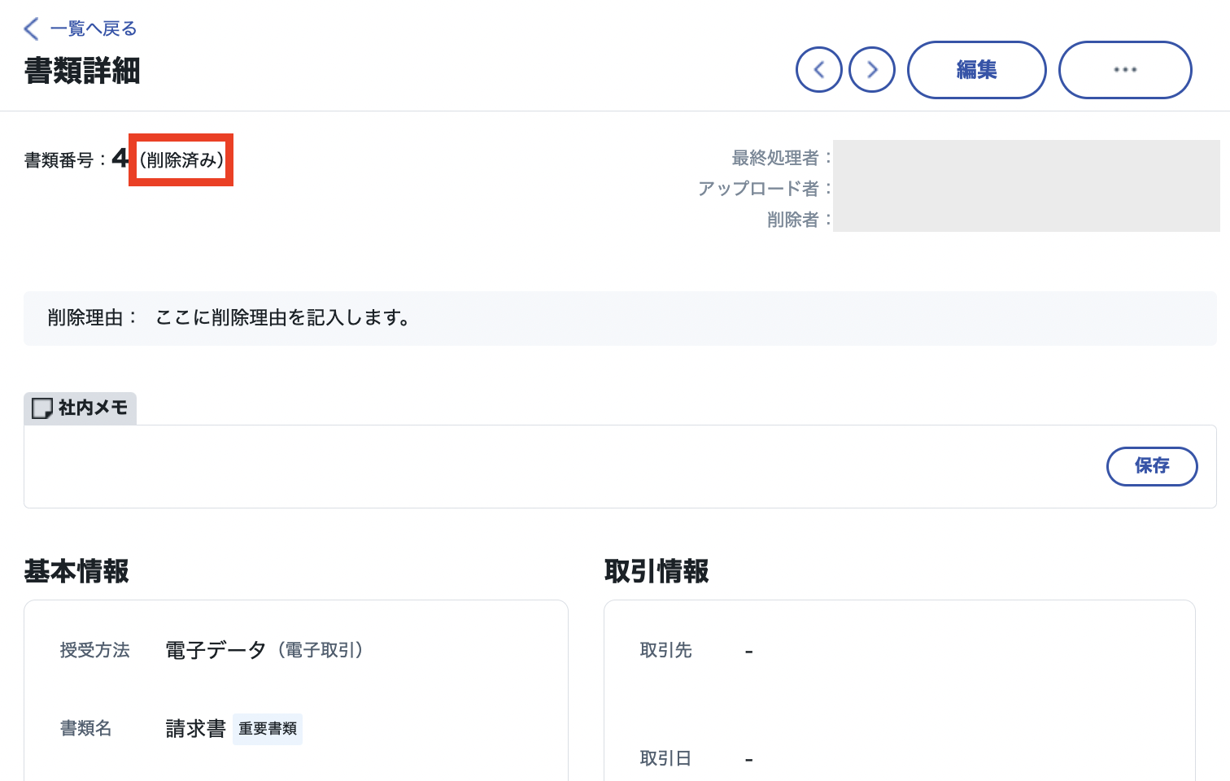The height and width of the screenshot is (781, 1230).
Task: Click the (削除済み) status text
Action: tap(181, 160)
